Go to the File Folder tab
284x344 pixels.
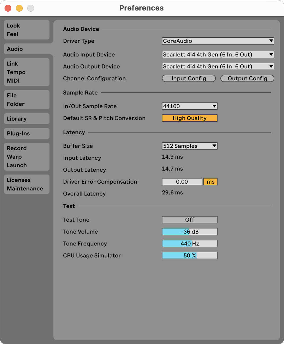[26, 100]
